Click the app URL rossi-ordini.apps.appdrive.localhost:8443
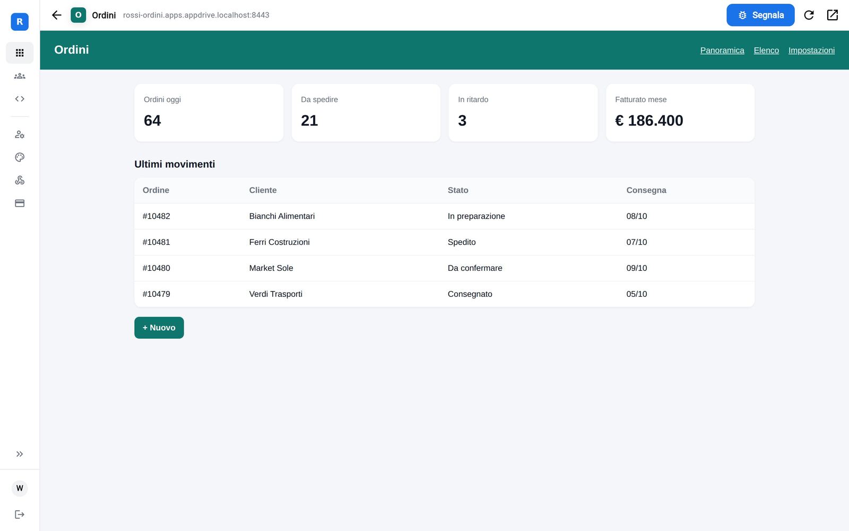This screenshot has width=849, height=531. tap(196, 15)
